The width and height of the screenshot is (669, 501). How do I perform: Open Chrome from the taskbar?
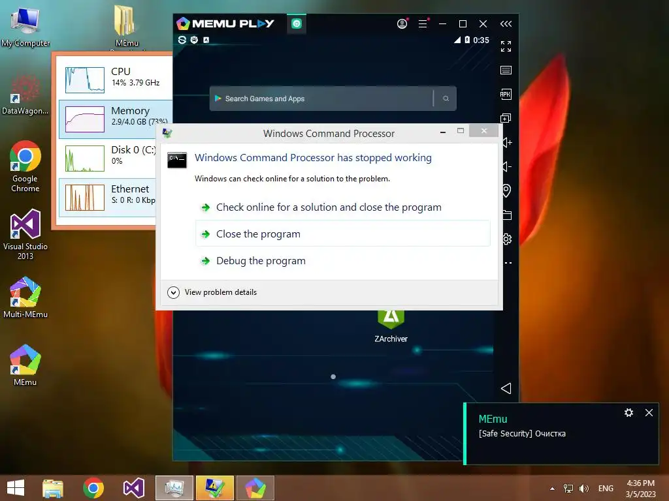[x=93, y=488]
